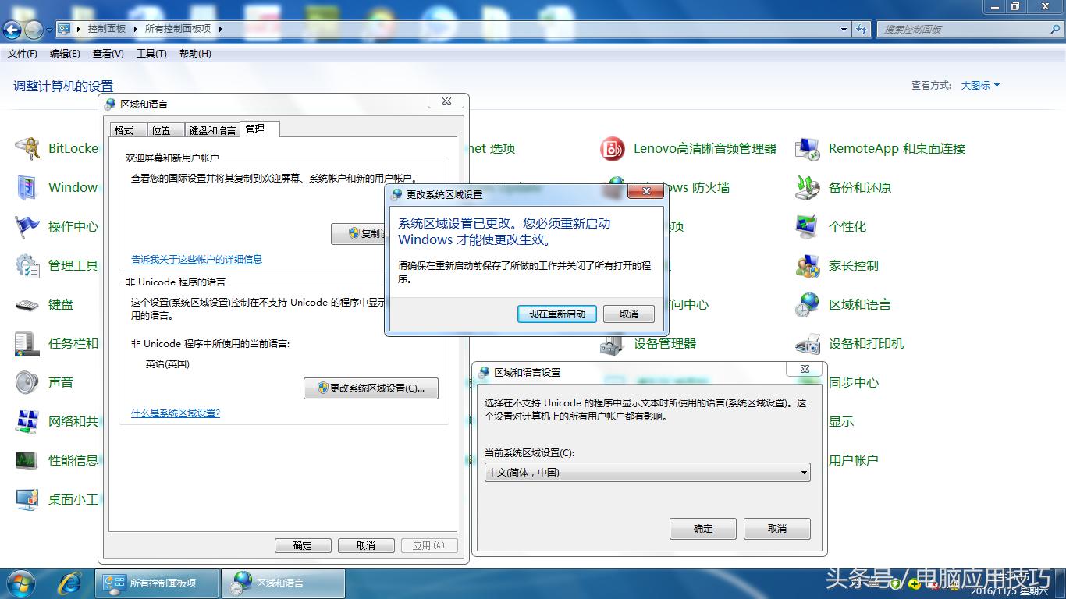Switch to the 格式 tab

pos(126,129)
